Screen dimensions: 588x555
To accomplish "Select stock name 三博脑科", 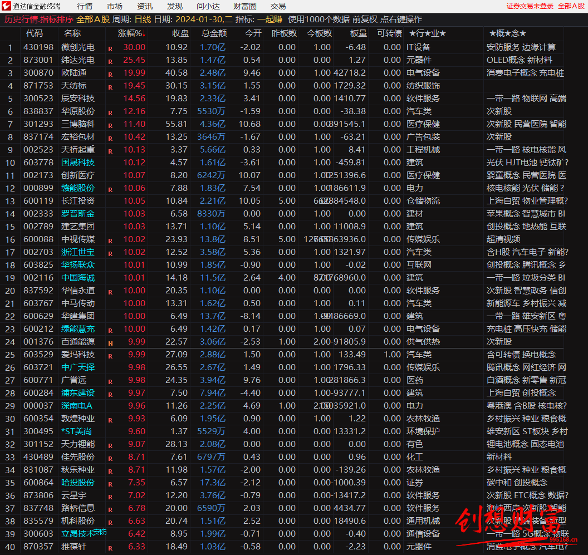I will (78, 124).
